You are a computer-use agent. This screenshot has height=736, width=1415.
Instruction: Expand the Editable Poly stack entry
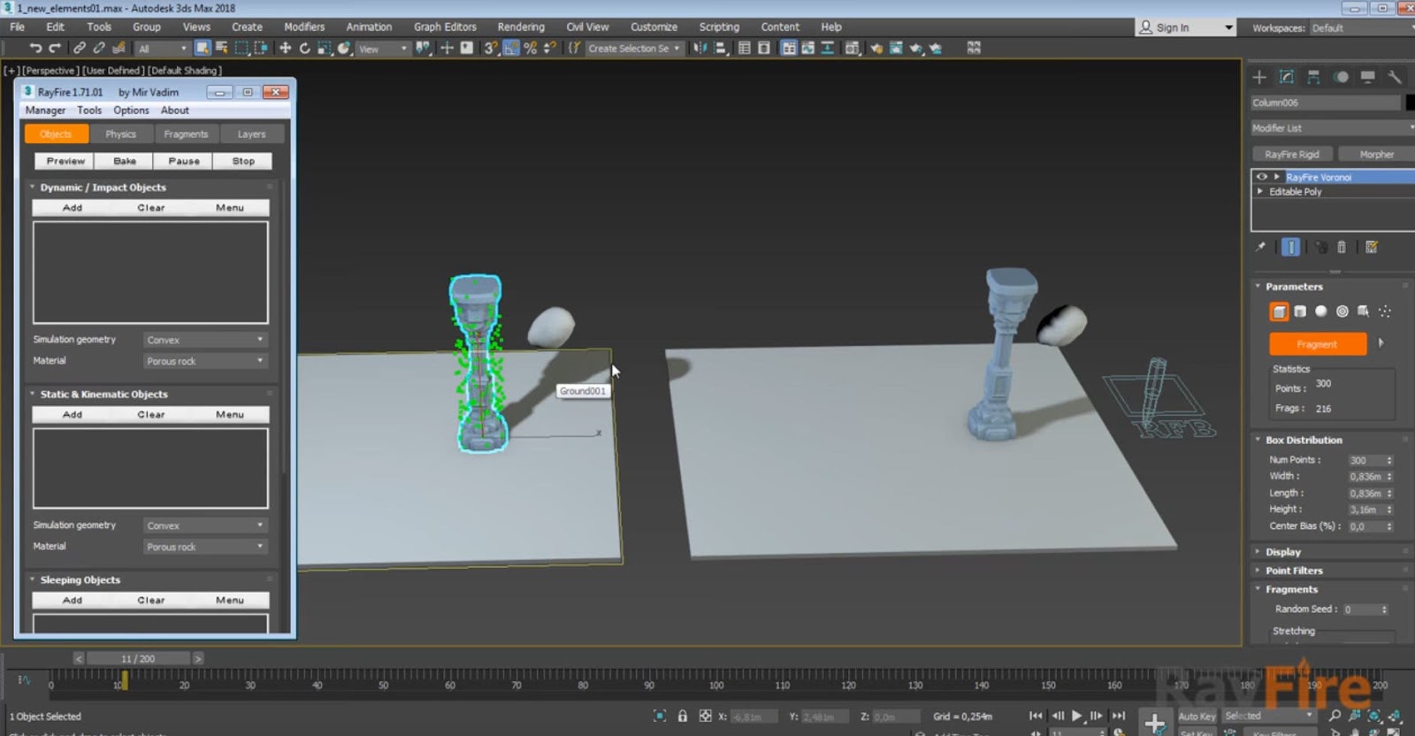[x=1260, y=192]
